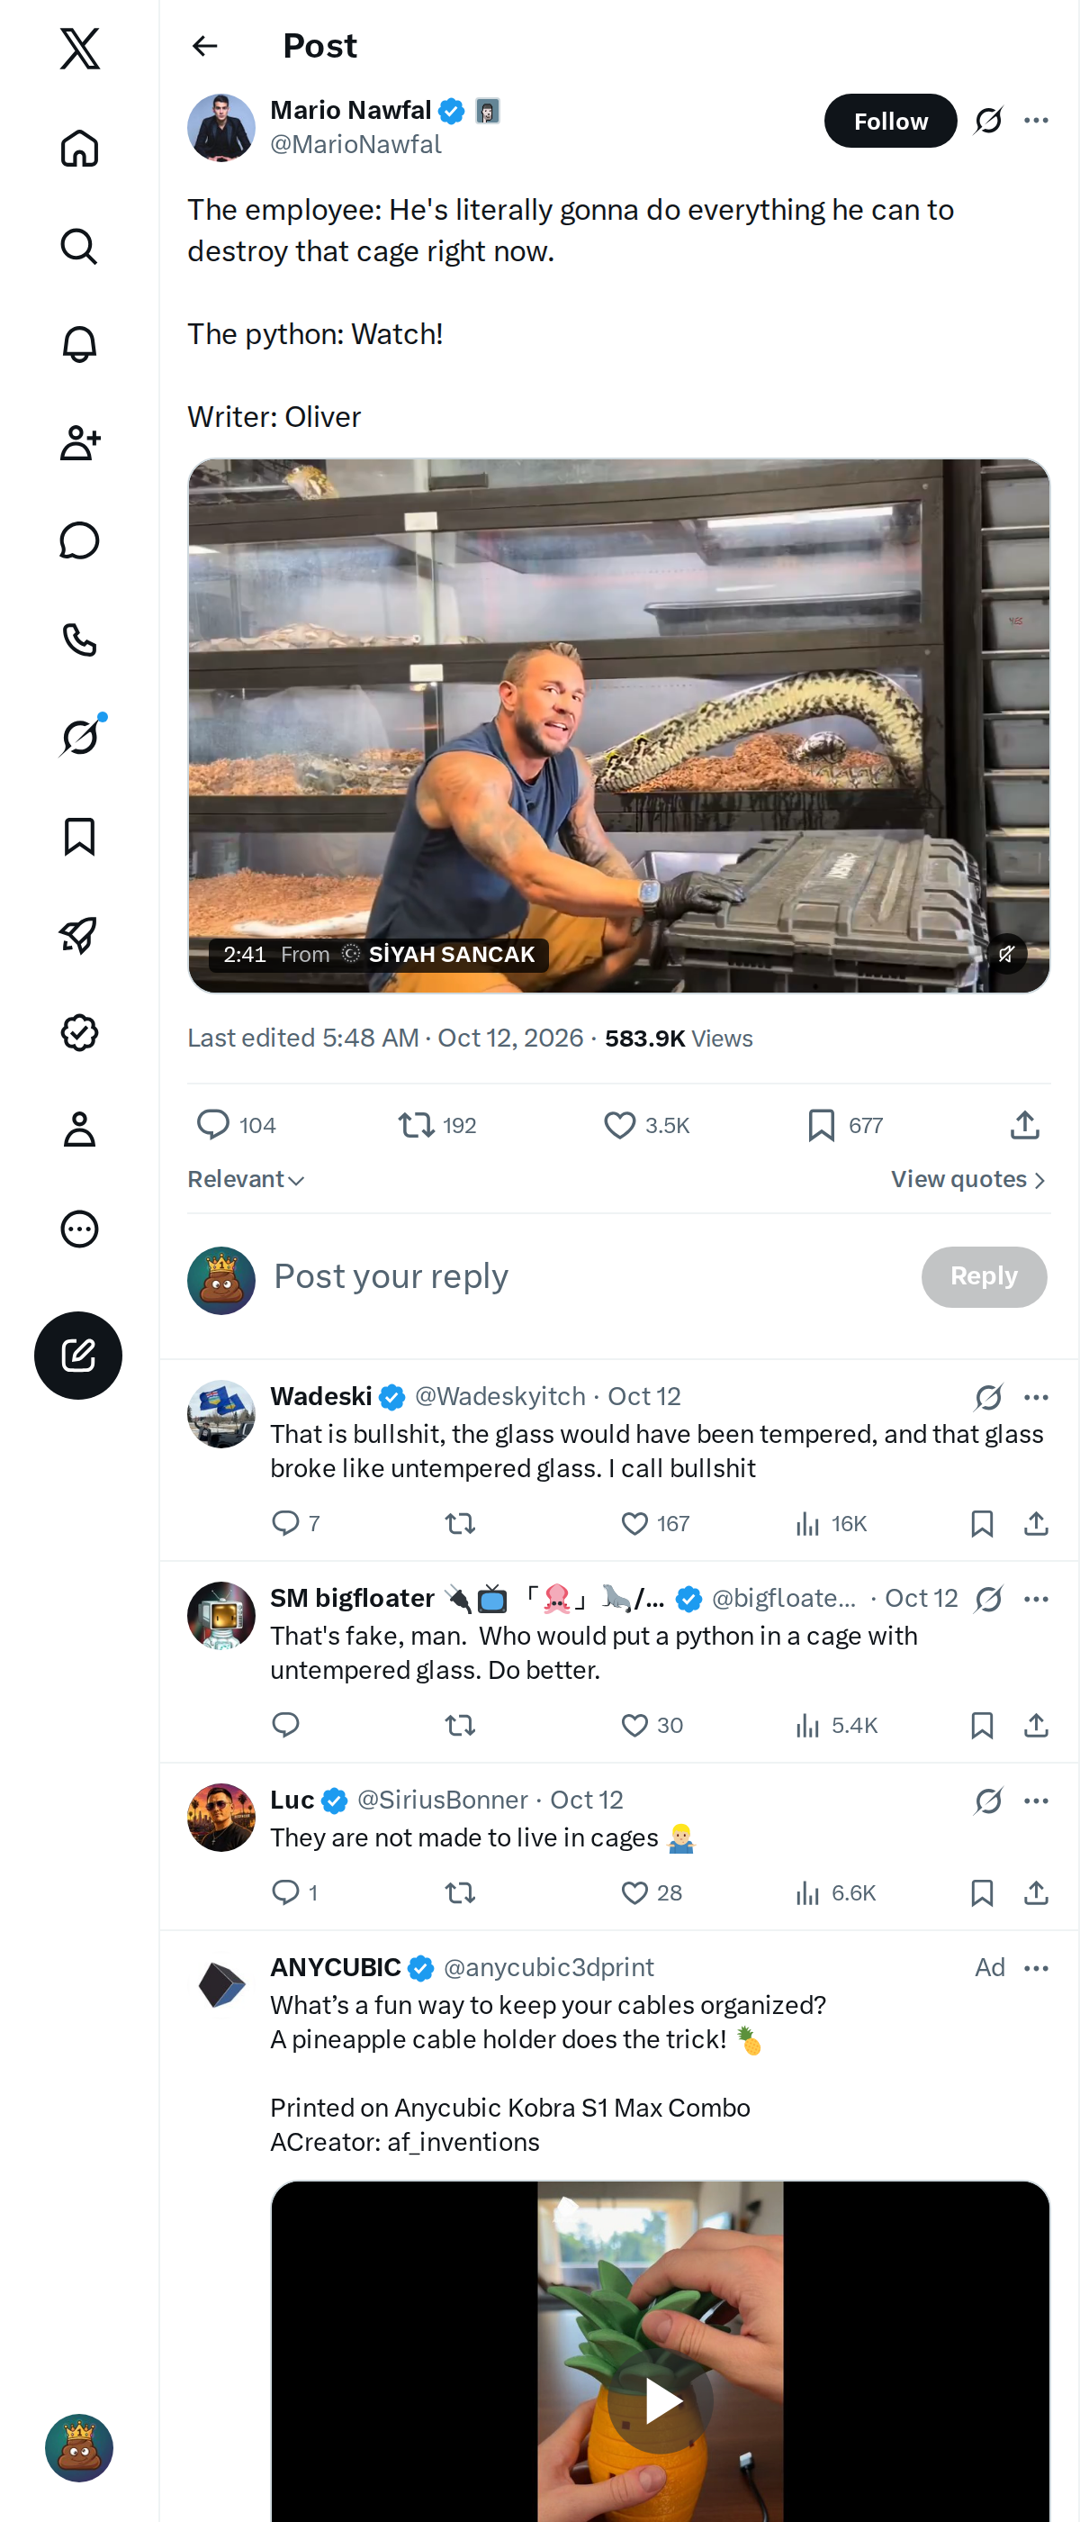Open more options on Mario Nawfal's post
The height and width of the screenshot is (2522, 1080).
click(1036, 121)
